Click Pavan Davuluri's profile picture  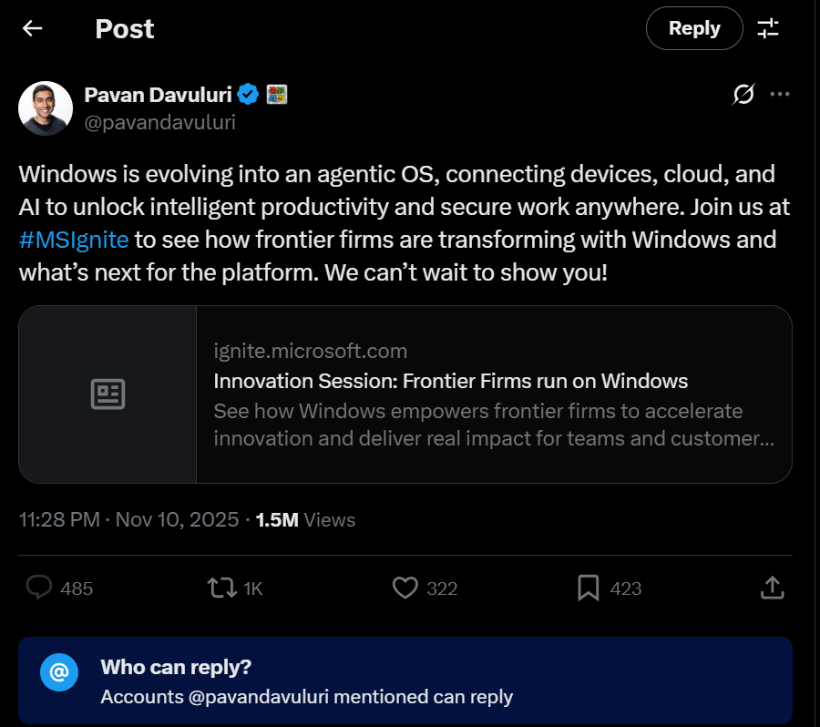(46, 108)
